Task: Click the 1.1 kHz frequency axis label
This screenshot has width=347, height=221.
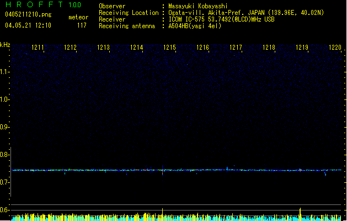Action: point(5,72)
